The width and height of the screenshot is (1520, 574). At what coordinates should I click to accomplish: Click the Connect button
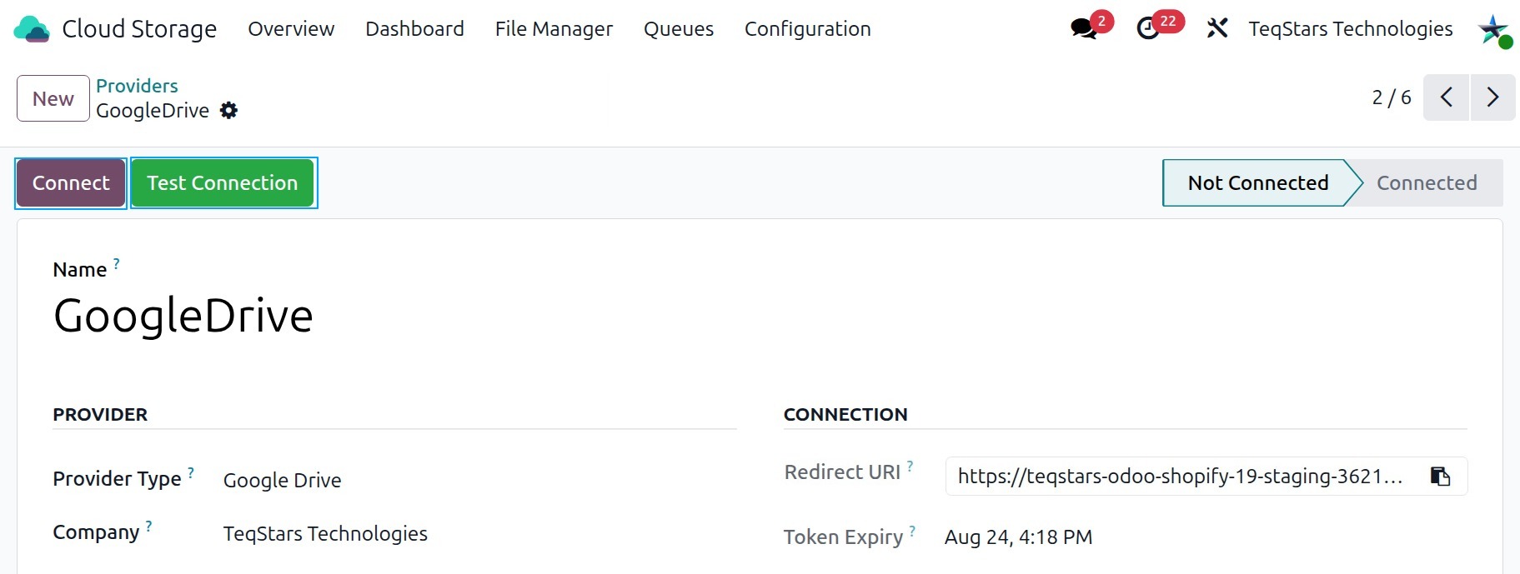[71, 183]
